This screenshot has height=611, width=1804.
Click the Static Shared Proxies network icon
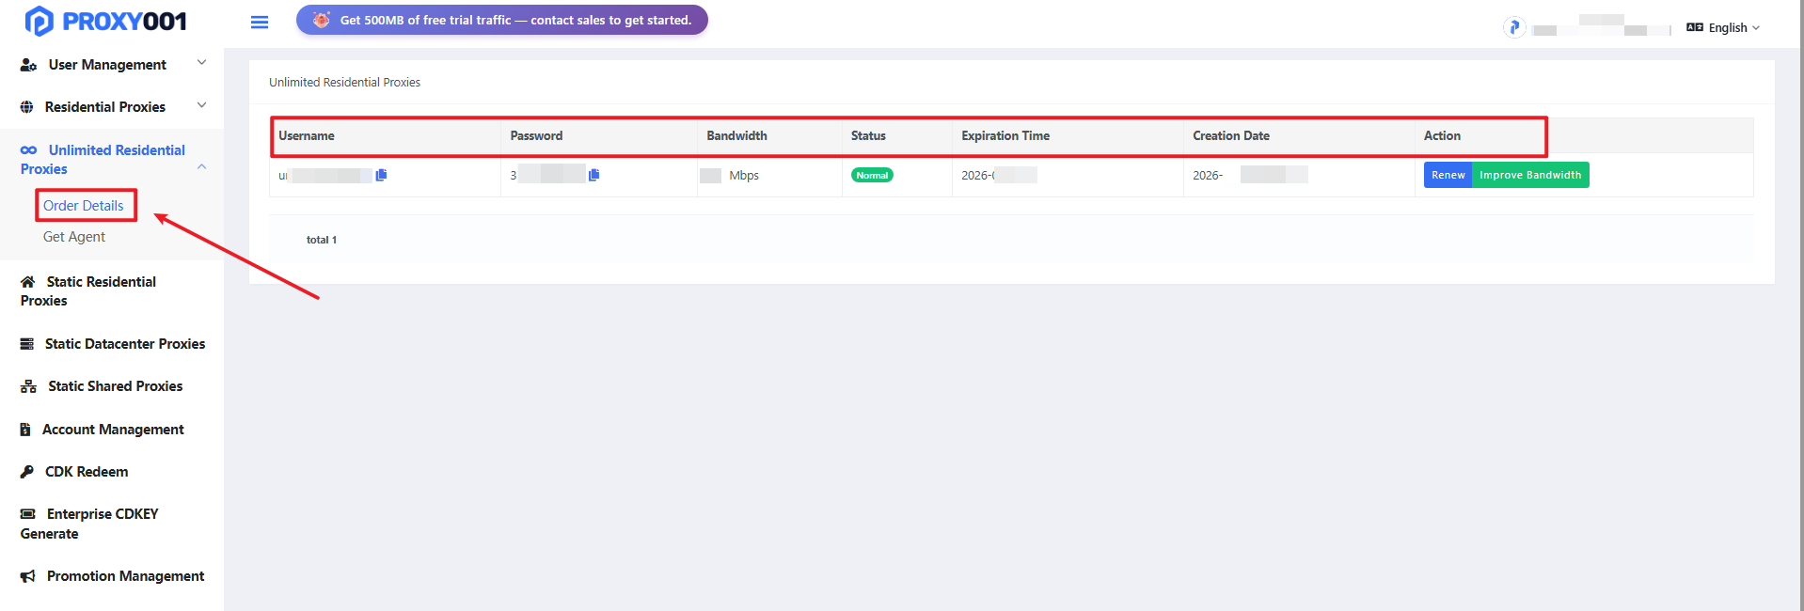pyautogui.click(x=29, y=386)
